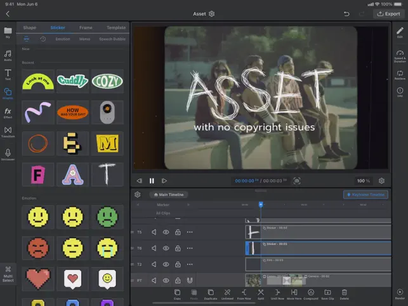
Task: Open the fx Effect panel
Action: coord(8,113)
